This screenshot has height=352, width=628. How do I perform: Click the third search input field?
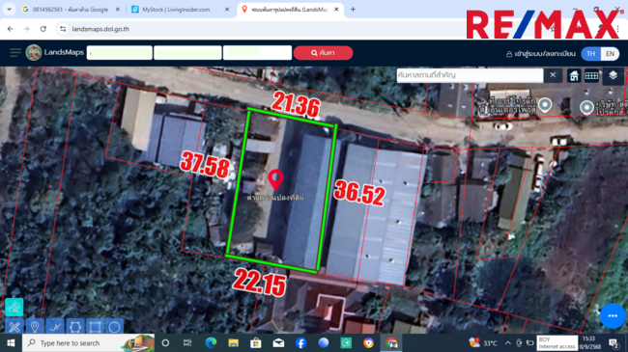click(x=258, y=53)
